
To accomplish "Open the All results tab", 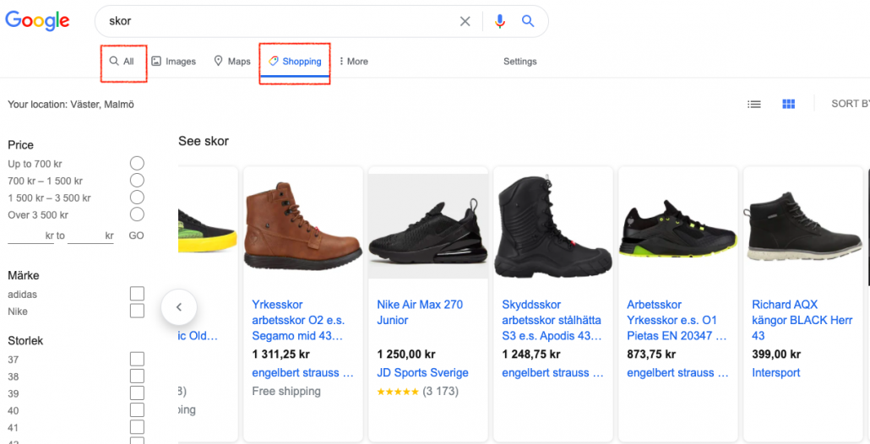I will tap(122, 61).
